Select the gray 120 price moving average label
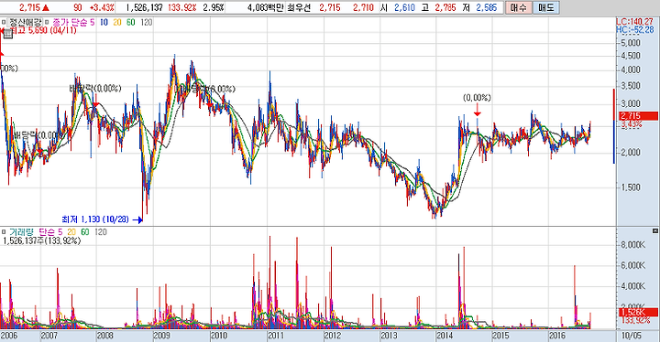The width and height of the screenshot is (660, 342). click(146, 22)
